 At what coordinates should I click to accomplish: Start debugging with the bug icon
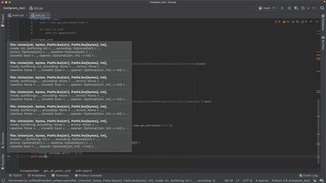tap(289, 8)
